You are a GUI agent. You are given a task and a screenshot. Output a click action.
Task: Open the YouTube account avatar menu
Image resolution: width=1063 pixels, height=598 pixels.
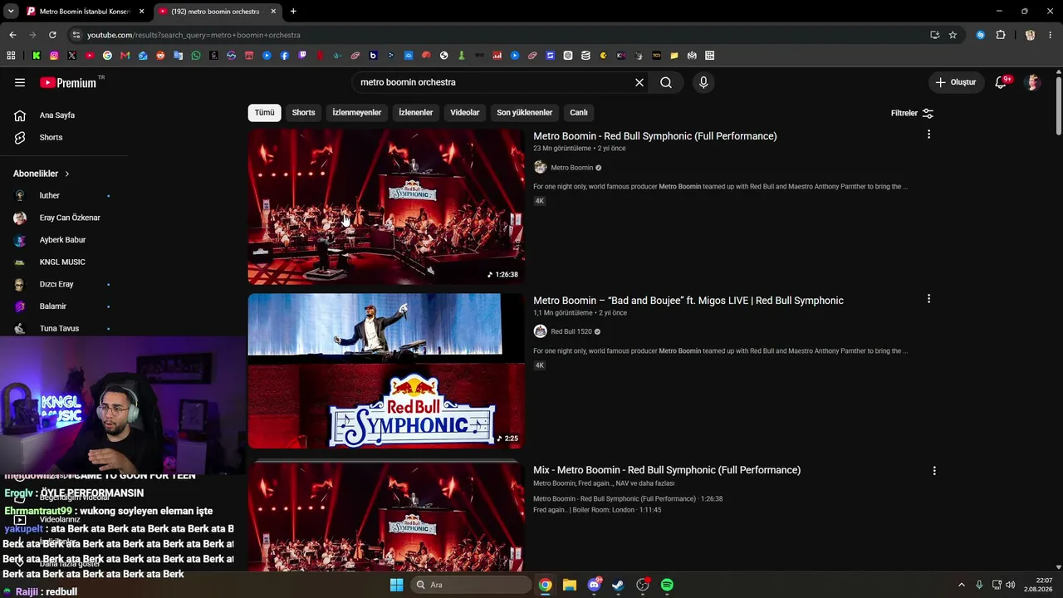click(1033, 82)
